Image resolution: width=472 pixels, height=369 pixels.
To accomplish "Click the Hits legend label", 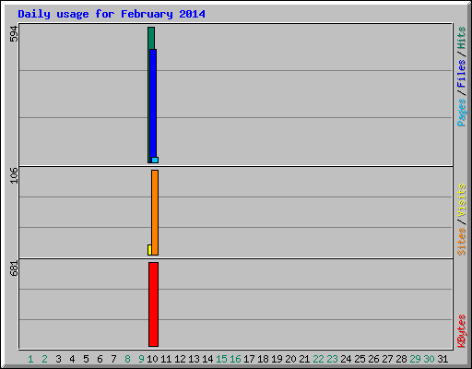I will click(461, 38).
